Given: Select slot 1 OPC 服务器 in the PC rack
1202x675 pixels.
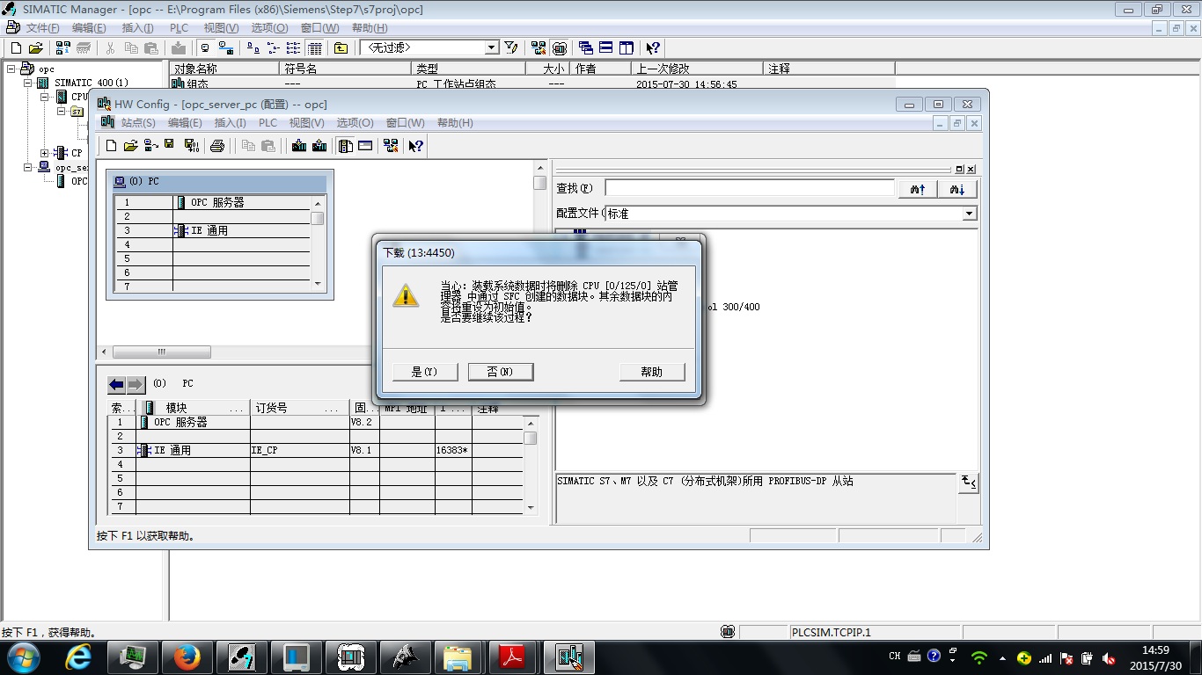Looking at the screenshot, I should point(213,202).
